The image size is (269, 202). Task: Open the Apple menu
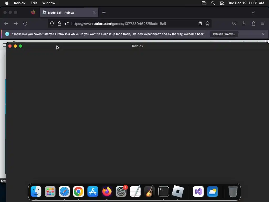pos(7,3)
